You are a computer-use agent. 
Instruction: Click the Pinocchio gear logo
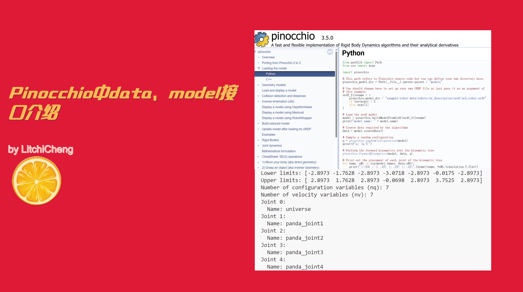tap(262, 39)
